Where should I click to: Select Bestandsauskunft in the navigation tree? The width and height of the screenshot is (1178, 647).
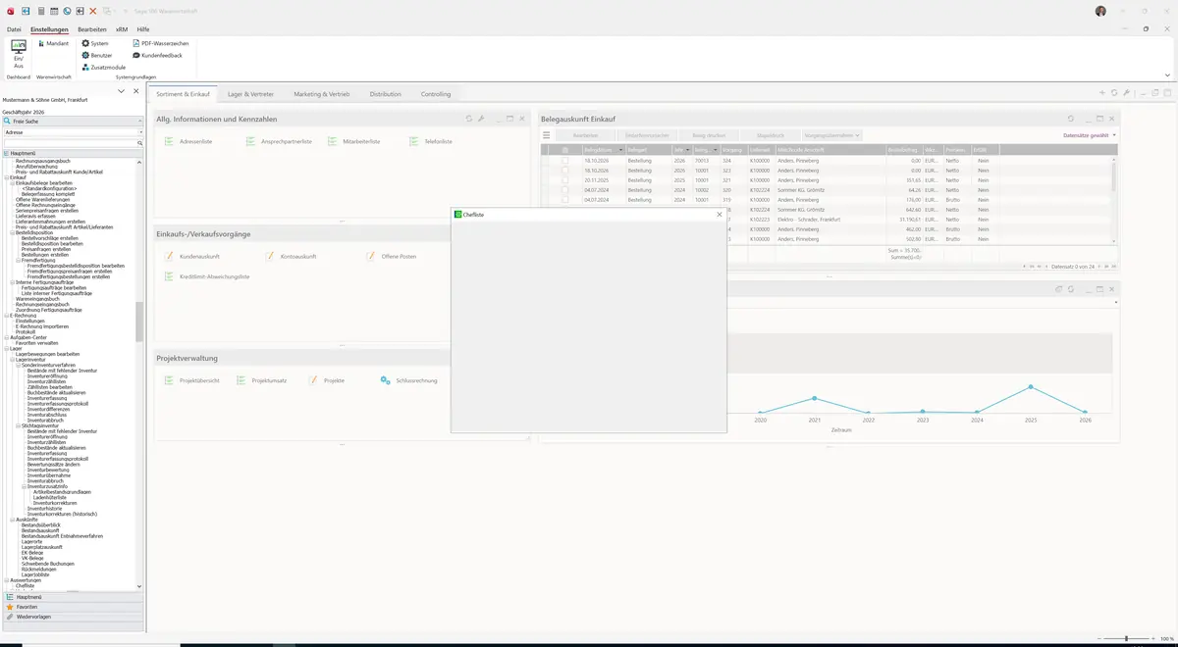(x=41, y=530)
